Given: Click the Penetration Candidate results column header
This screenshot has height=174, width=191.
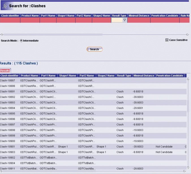Looking at the screenshot, I should 169,76.
